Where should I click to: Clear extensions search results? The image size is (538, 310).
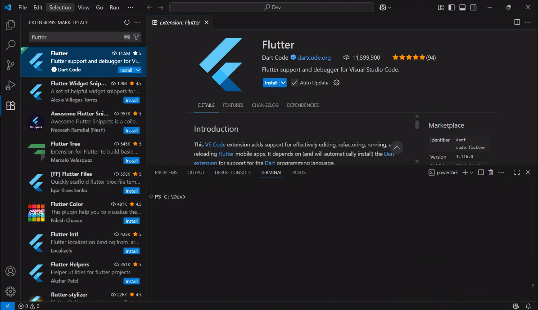(127, 37)
